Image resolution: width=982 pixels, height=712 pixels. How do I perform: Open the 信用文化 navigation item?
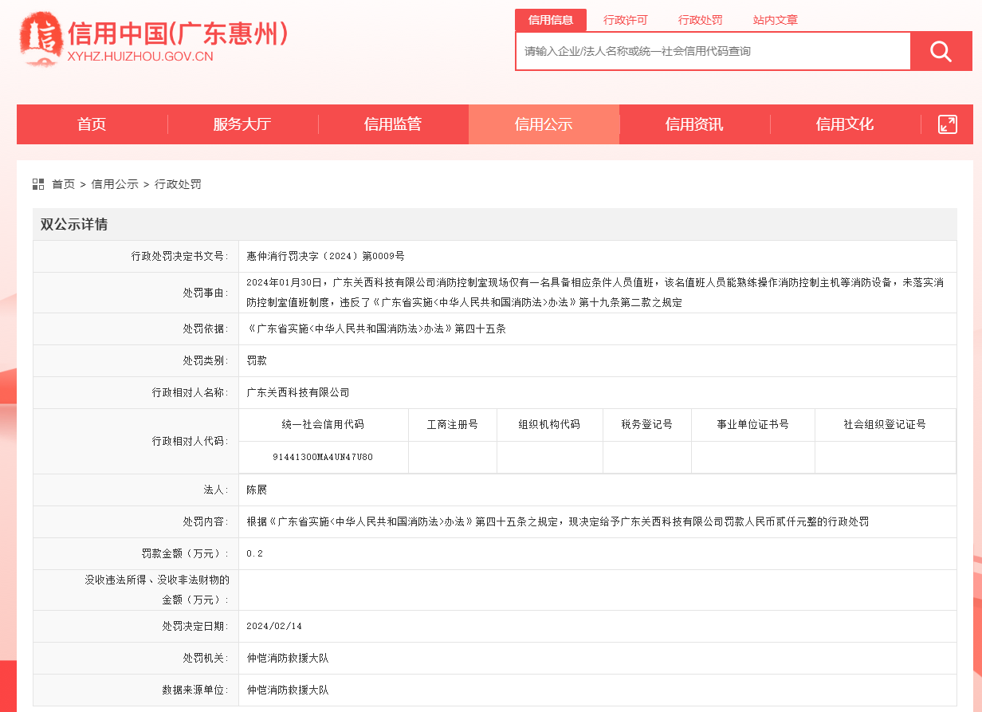(845, 124)
